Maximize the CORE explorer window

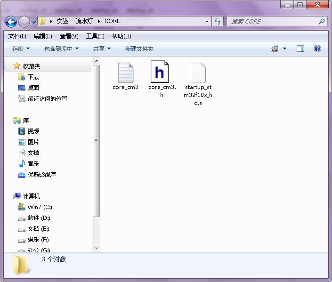point(300,5)
